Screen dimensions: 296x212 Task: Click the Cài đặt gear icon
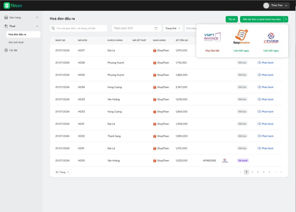pyautogui.click(x=6, y=50)
